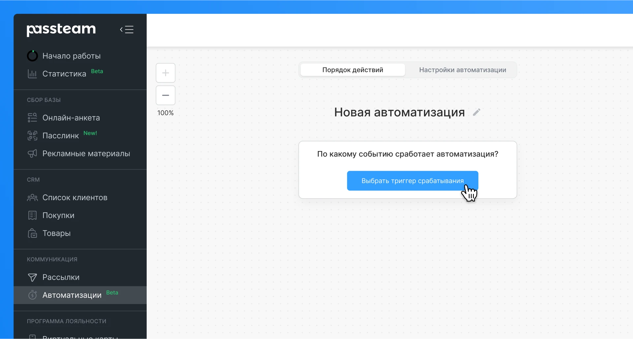Click the ПРОГРАММА ЛОЯЛЬНОСТИ section header
This screenshot has height=339, width=633.
click(x=67, y=321)
